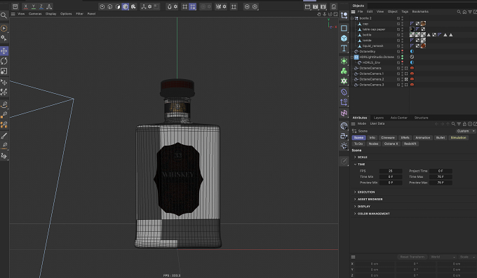Open the viewport Cameras menu
Viewport: 477px width, 278px height.
click(35, 14)
